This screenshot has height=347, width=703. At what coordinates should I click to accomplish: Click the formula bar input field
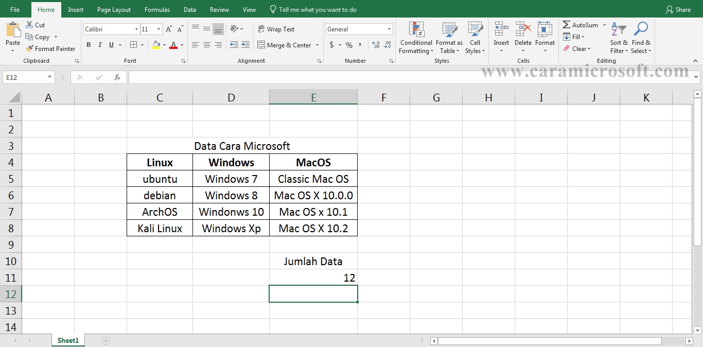coord(410,77)
